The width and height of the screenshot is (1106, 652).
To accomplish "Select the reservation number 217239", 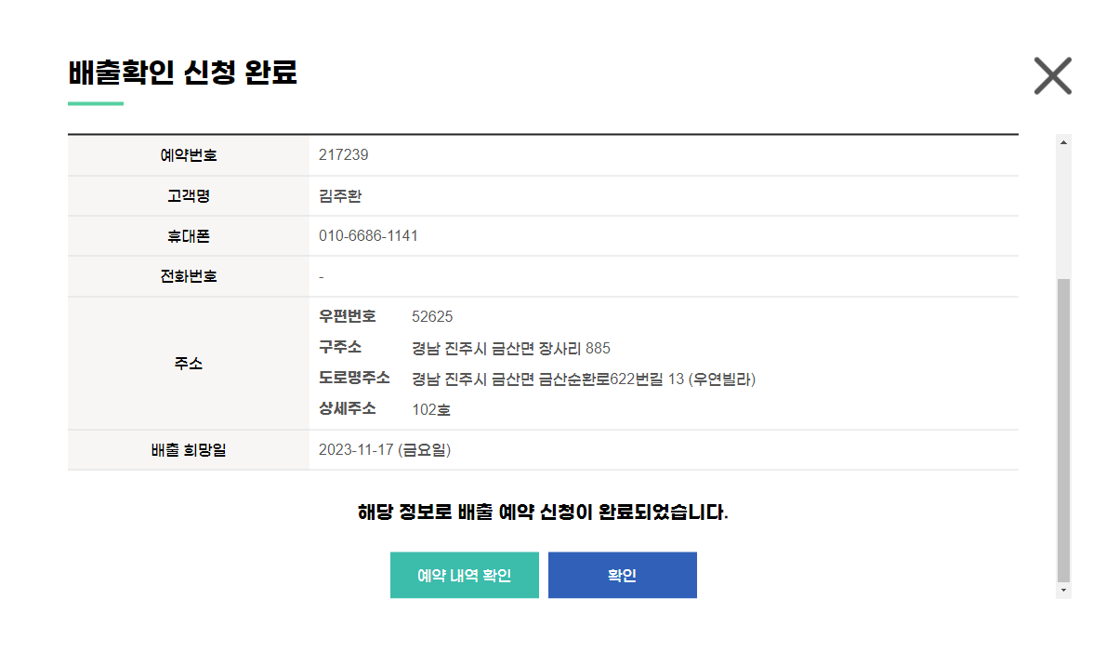I will point(343,155).
